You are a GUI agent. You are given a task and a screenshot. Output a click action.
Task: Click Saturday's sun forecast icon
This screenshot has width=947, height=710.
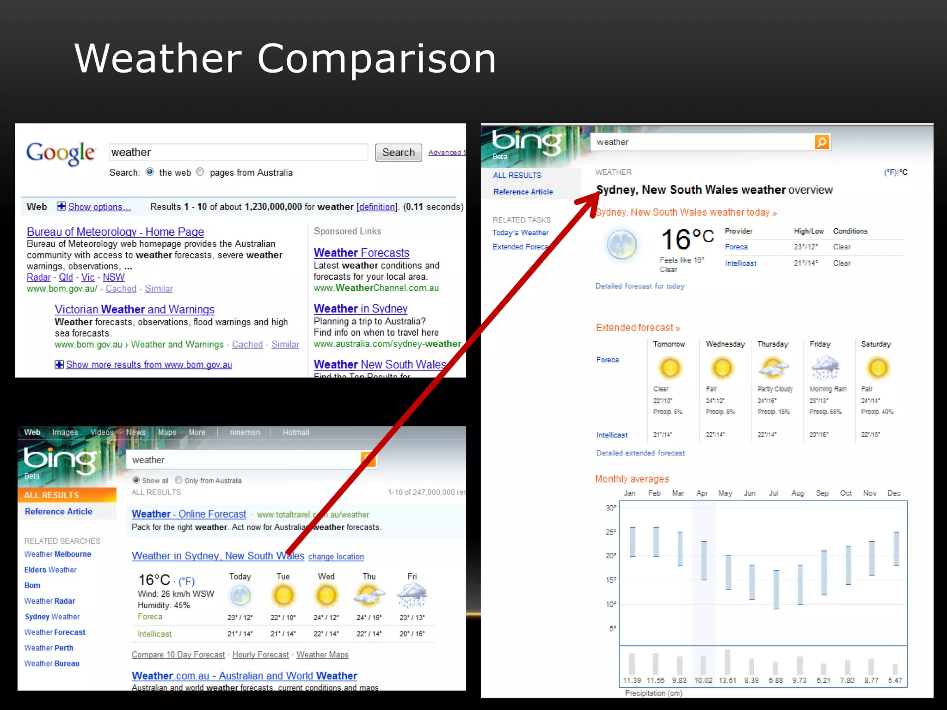pyautogui.click(x=878, y=368)
